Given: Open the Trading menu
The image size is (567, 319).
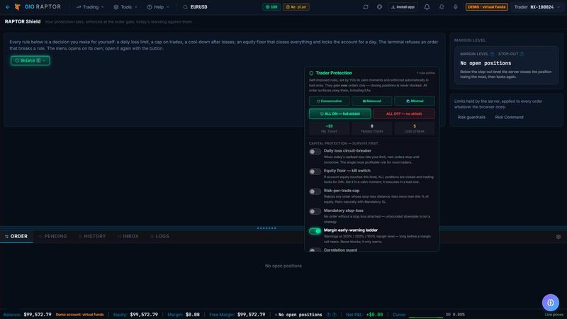Looking at the screenshot, I should tap(90, 7).
